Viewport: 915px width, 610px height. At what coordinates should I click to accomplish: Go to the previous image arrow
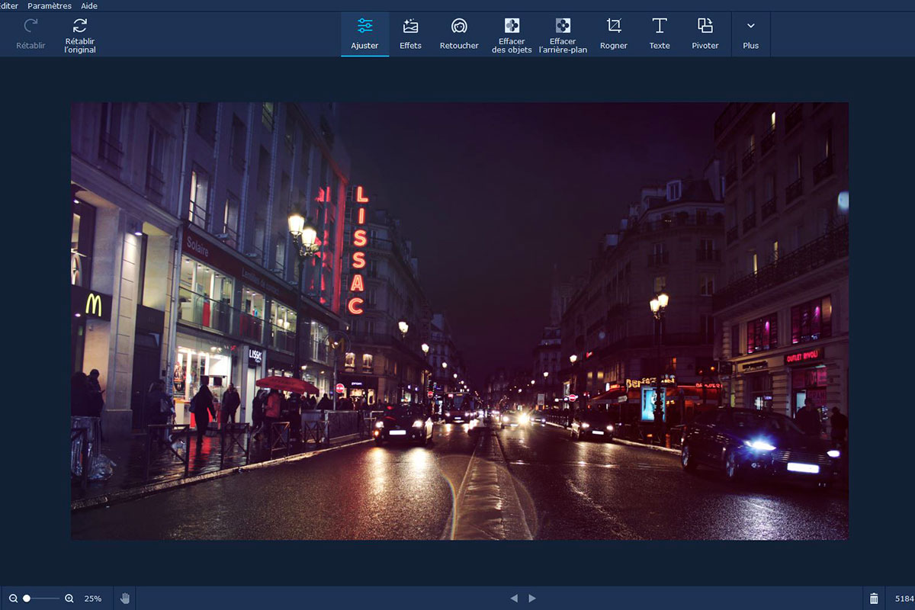click(513, 599)
